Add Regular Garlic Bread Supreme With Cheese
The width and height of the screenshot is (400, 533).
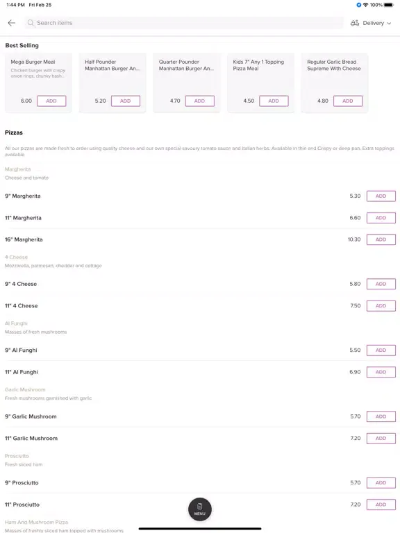tap(348, 101)
